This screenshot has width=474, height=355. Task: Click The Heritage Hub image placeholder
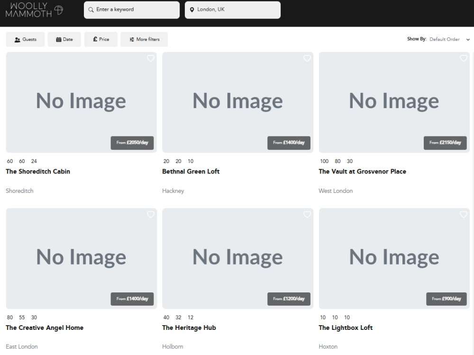point(237,258)
